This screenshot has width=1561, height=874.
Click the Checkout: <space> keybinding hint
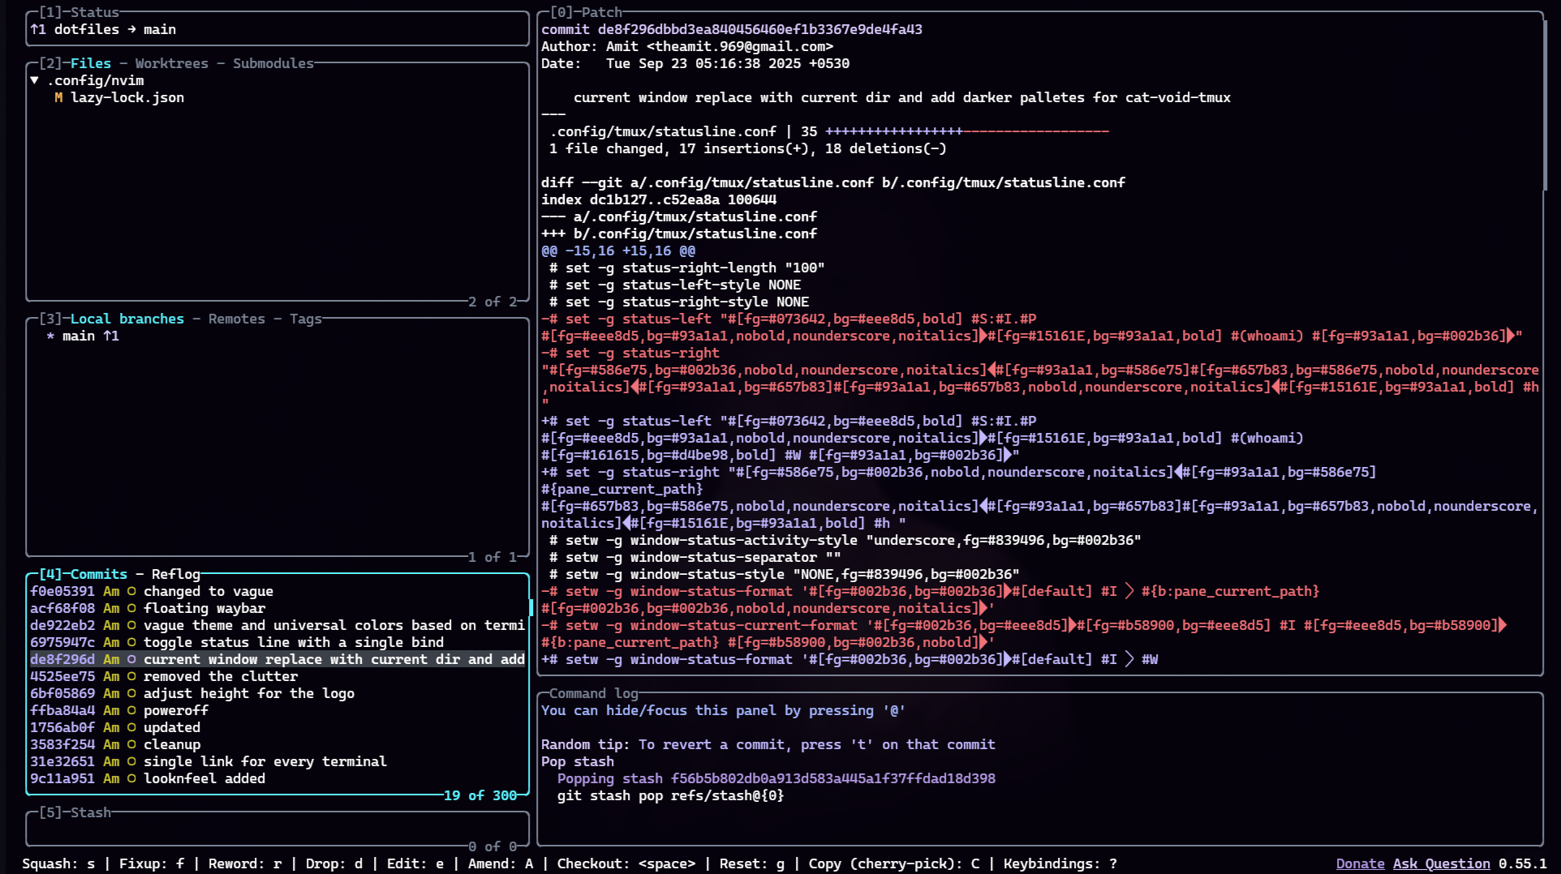626,863
